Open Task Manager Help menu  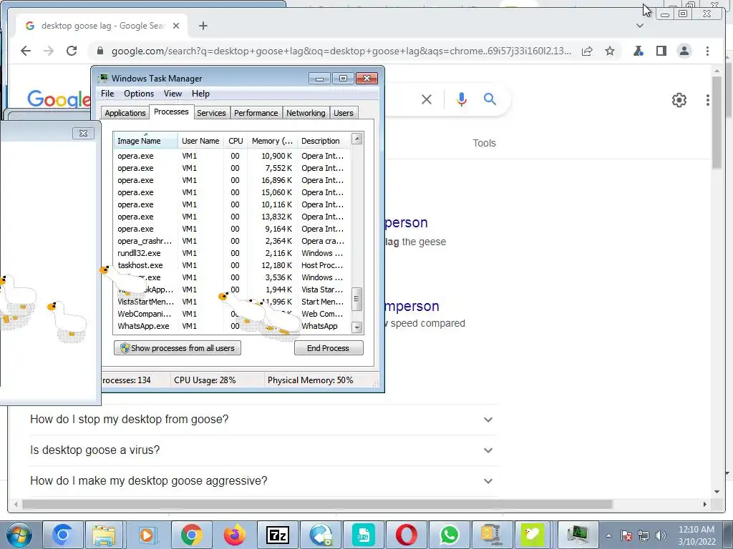tap(200, 94)
